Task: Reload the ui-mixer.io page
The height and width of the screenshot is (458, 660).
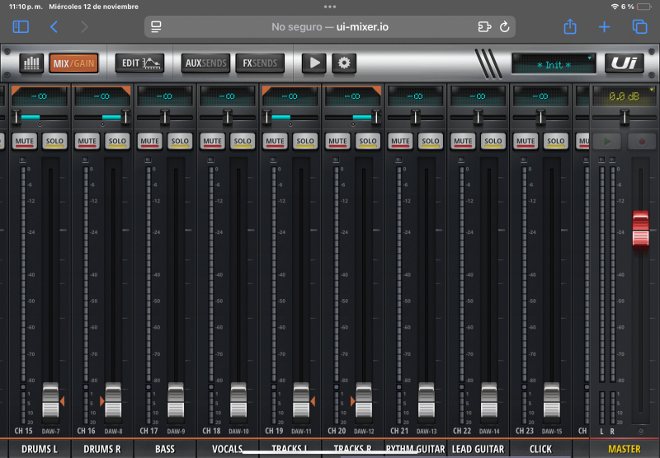Action: pos(504,27)
